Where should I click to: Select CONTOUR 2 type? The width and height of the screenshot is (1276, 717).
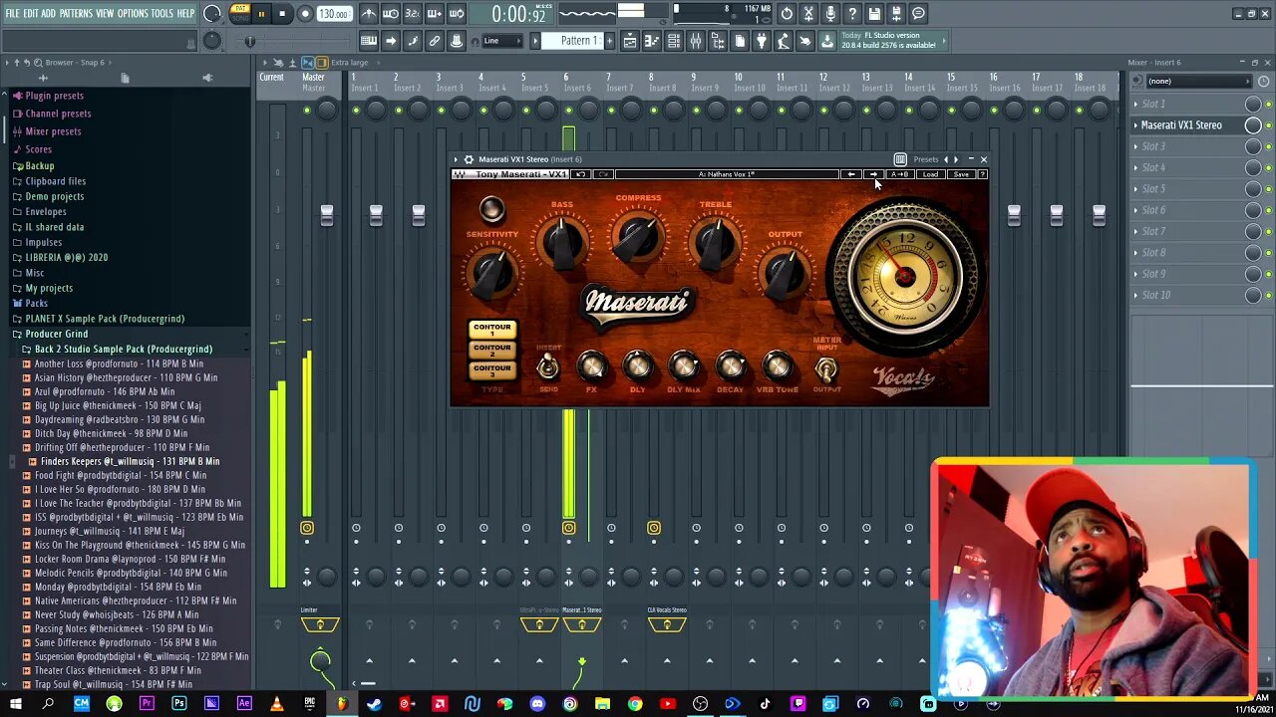[x=491, y=349]
